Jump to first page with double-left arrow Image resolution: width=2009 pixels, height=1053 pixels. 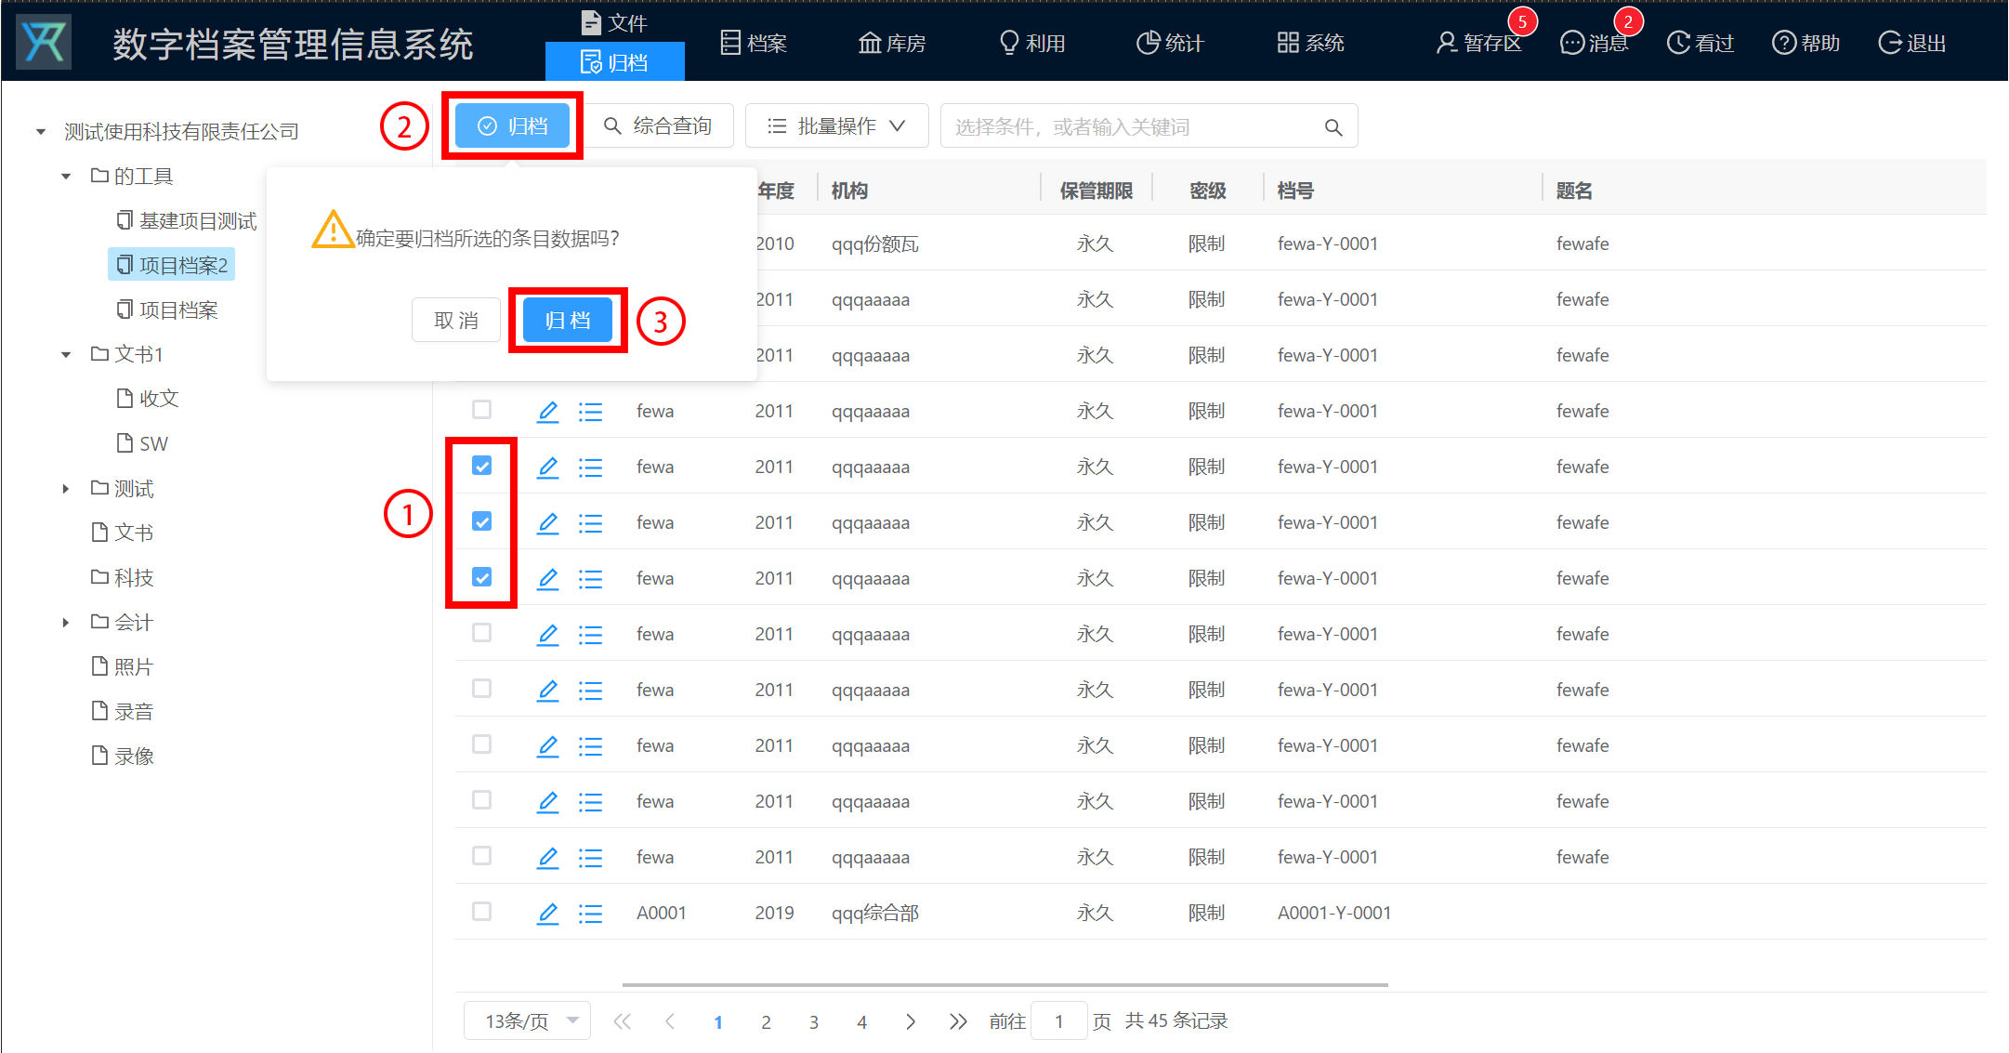pyautogui.click(x=623, y=1021)
